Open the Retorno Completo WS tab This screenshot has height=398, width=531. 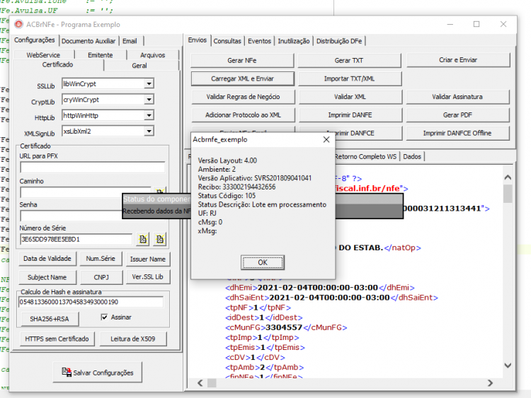click(365, 156)
